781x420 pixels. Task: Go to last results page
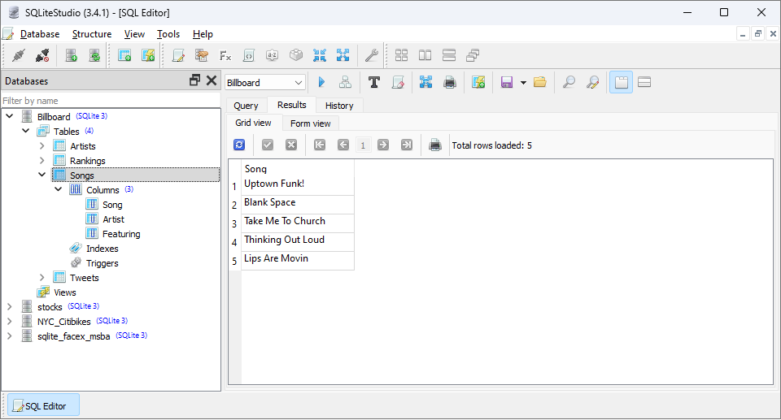click(x=407, y=145)
